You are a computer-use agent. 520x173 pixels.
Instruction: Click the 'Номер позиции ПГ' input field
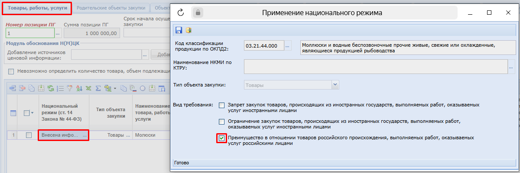click(29, 33)
